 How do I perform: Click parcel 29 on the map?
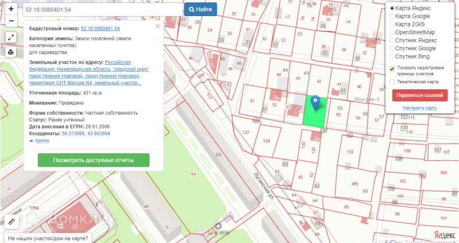coord(209,30)
